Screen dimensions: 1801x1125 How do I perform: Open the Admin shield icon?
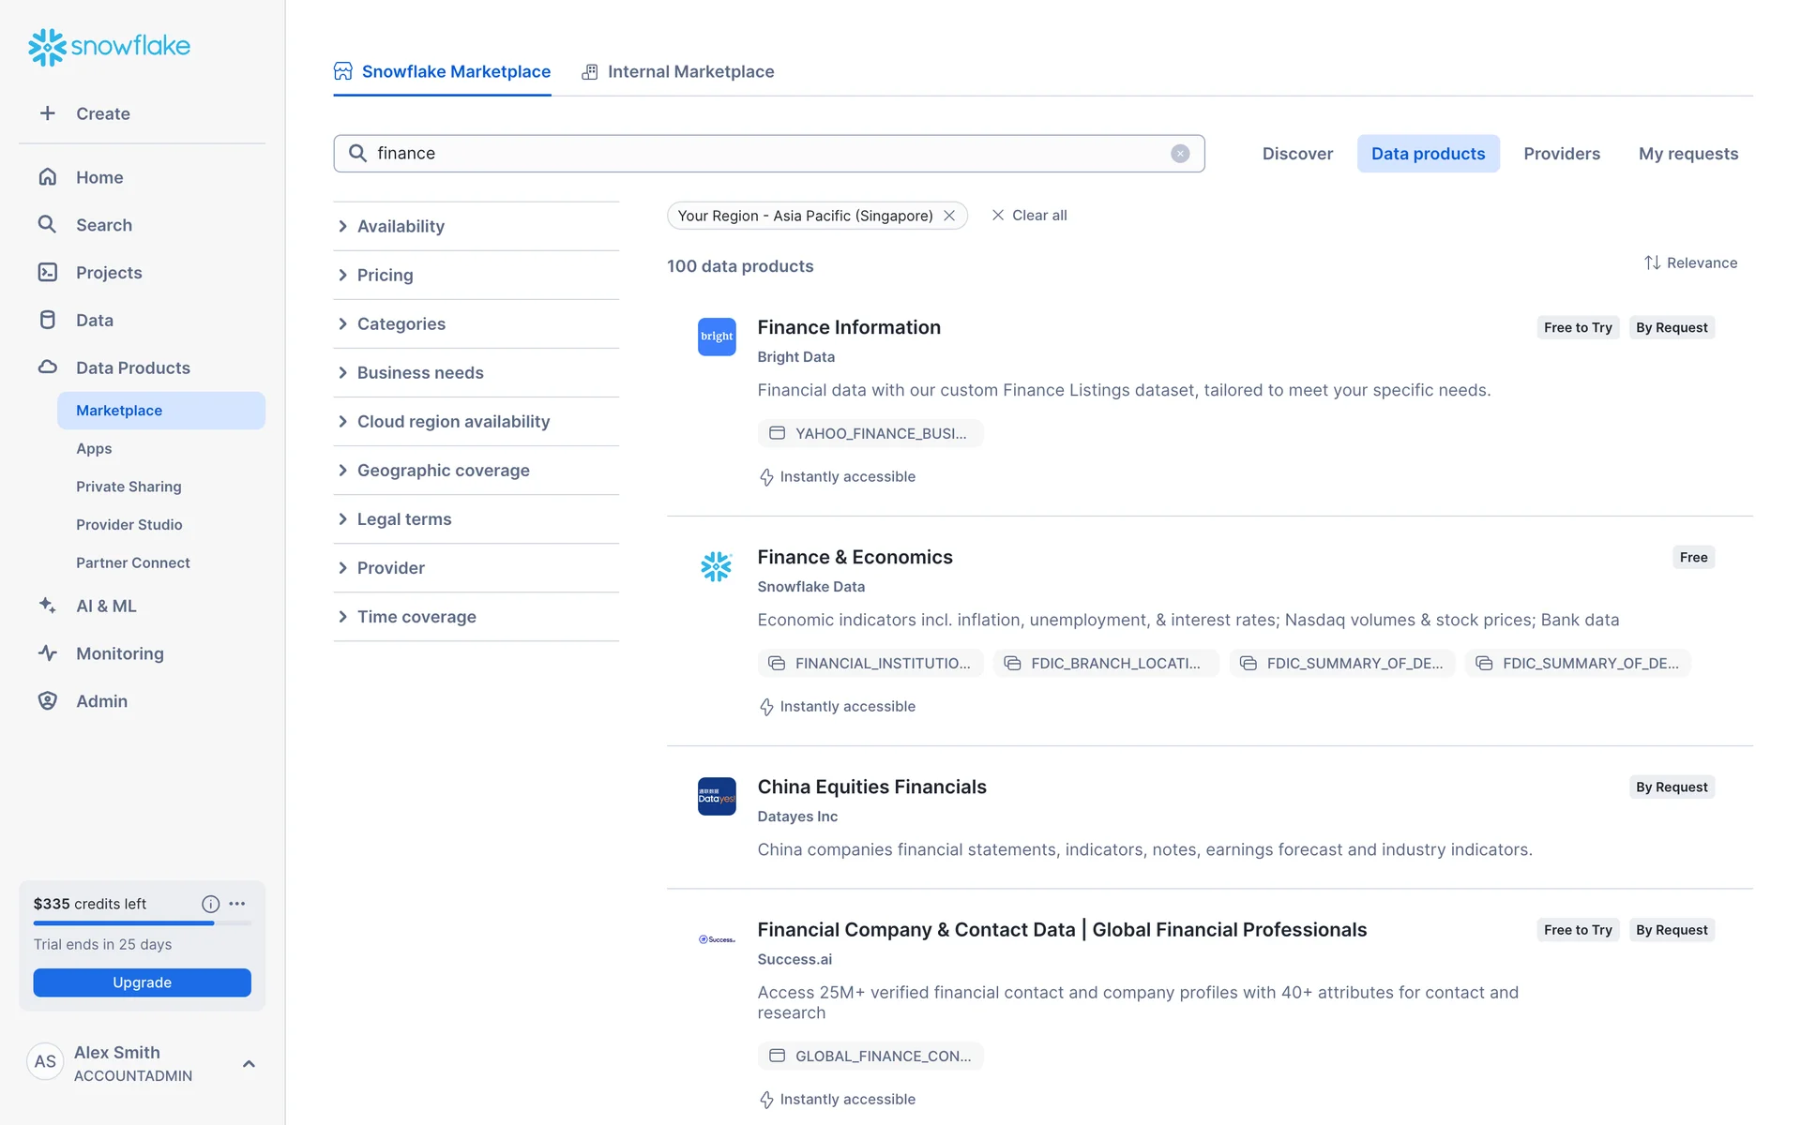[x=48, y=701]
